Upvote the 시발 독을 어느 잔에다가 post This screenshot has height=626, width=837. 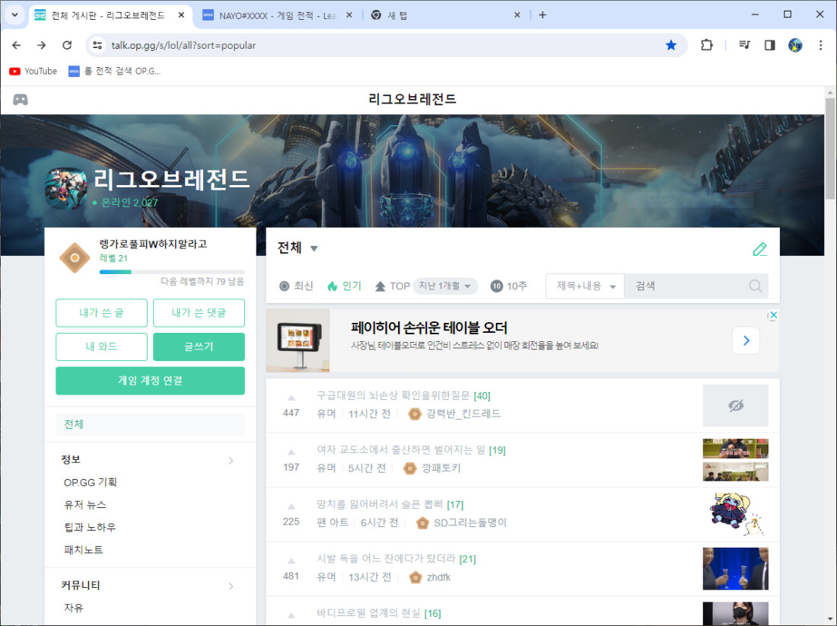point(291,561)
